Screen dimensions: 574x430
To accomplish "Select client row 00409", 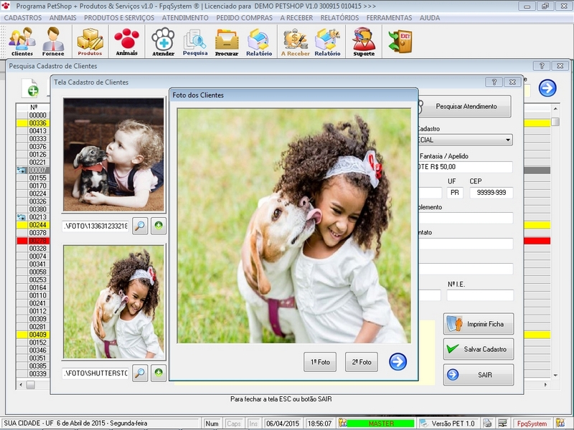I will [x=33, y=335].
